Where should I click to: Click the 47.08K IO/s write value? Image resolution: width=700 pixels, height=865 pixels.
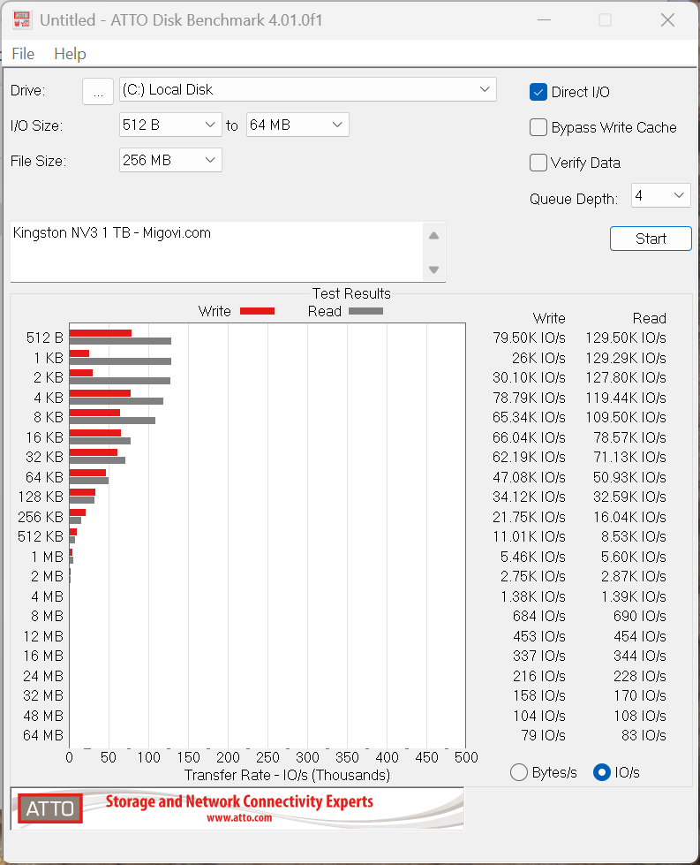coord(529,477)
